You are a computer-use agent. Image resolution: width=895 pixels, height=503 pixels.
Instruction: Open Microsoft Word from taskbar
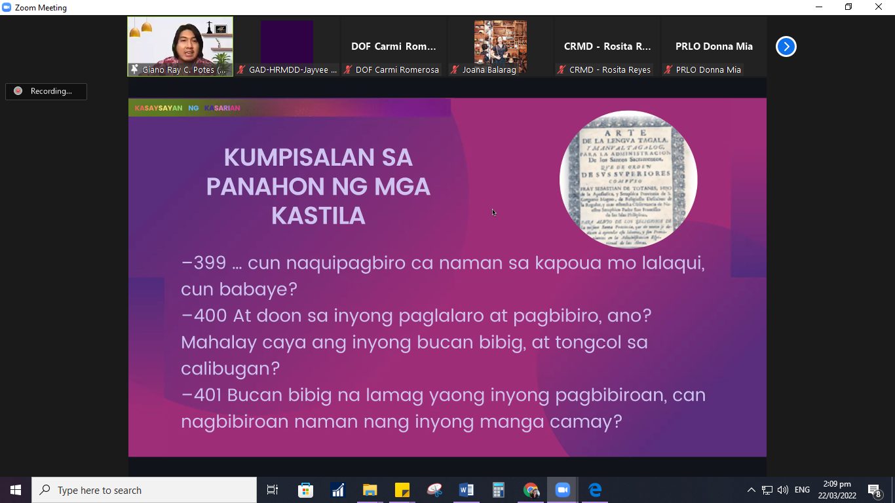pos(466,490)
